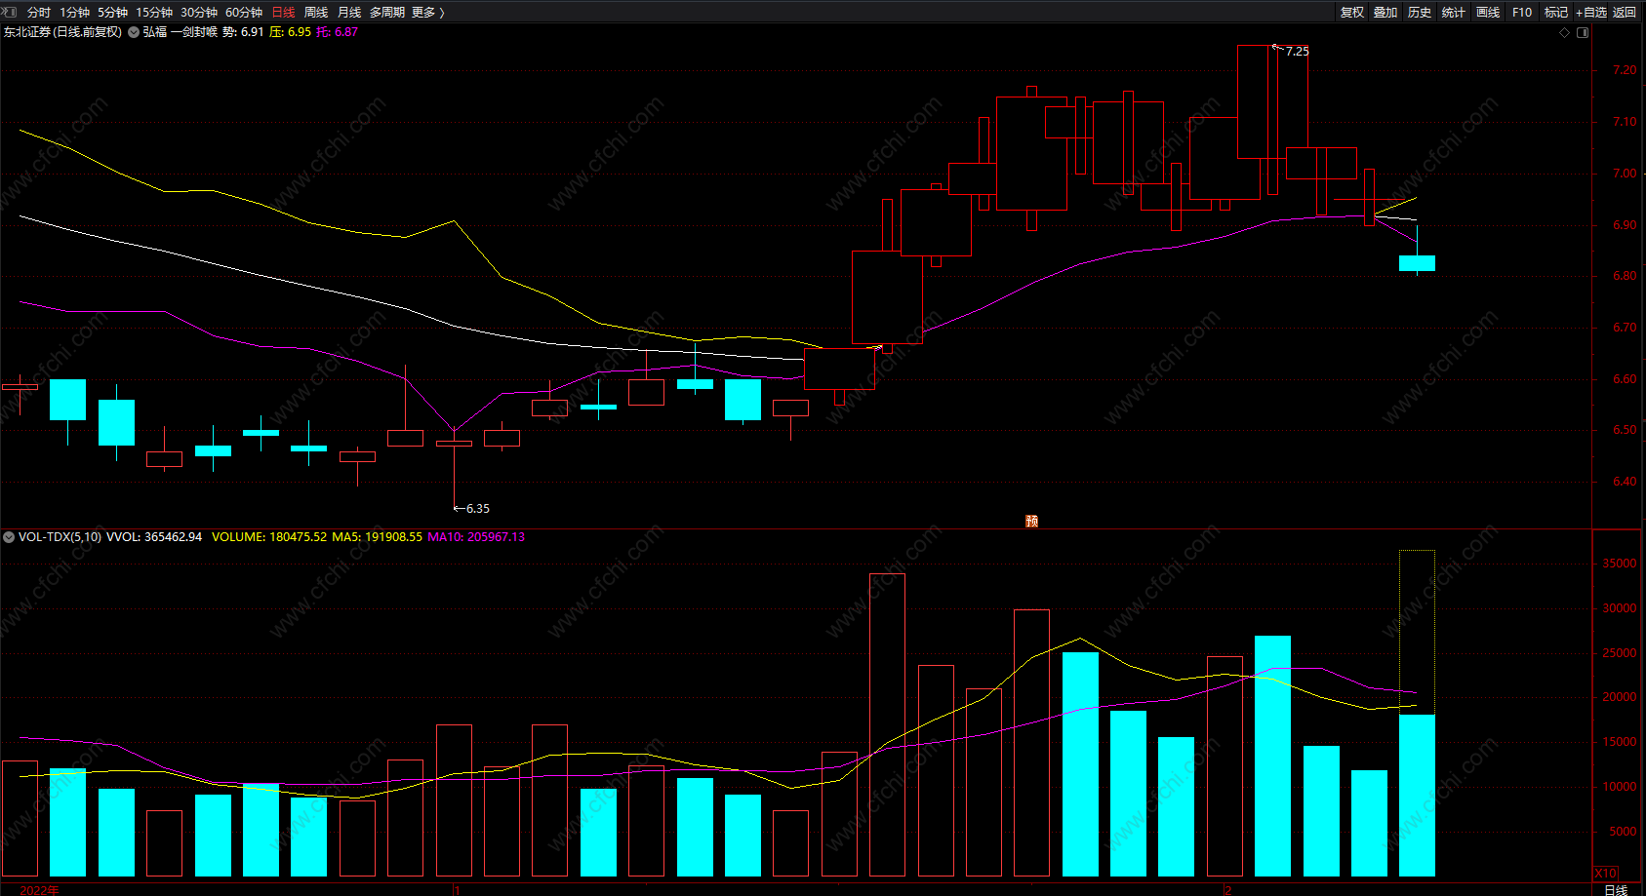Click the 叠加 overlay button
This screenshot has width=1646, height=896.
[x=1385, y=13]
